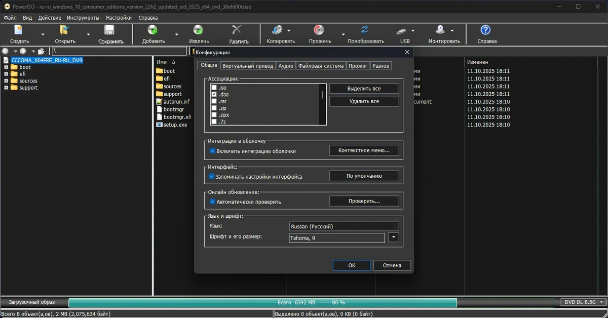Click the Удалить X icon
608x318 pixels.
[237, 30]
